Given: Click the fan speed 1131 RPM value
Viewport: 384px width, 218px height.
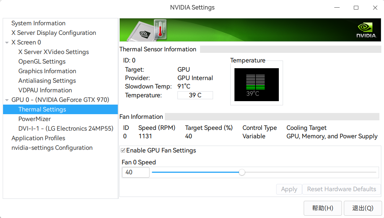Looking at the screenshot, I should (145, 136).
